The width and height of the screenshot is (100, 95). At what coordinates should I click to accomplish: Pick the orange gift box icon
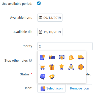(52, 67)
